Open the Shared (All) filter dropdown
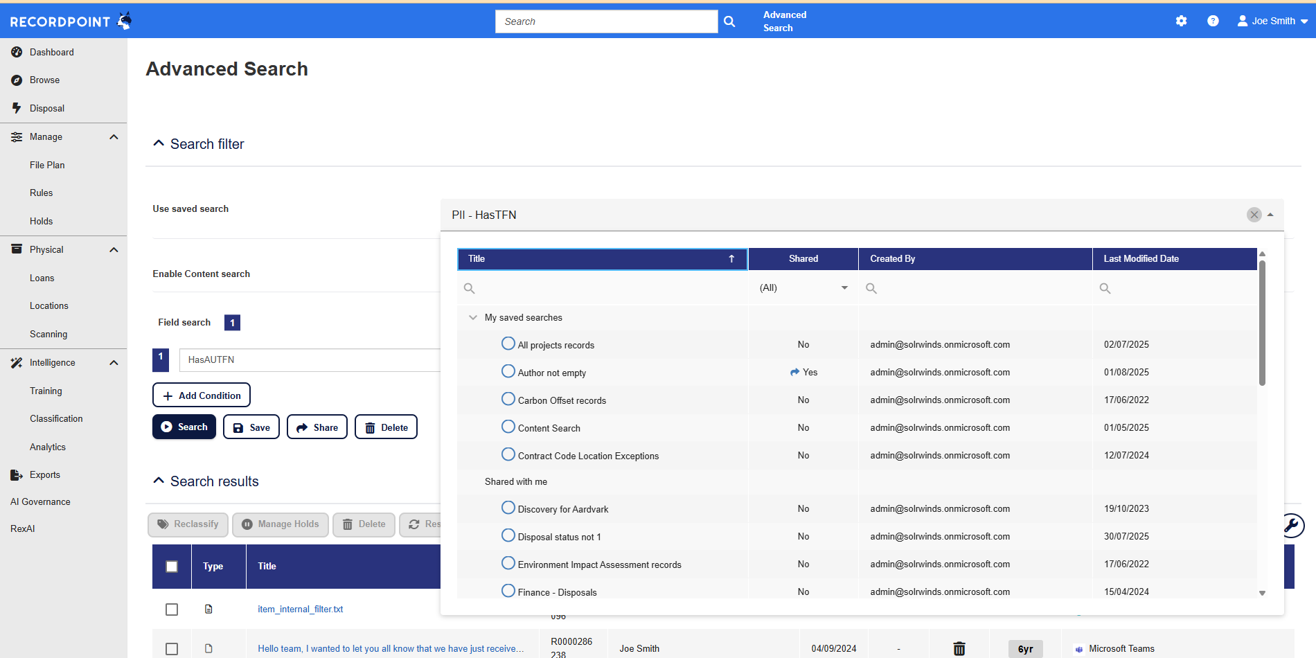1316x658 pixels. [803, 288]
